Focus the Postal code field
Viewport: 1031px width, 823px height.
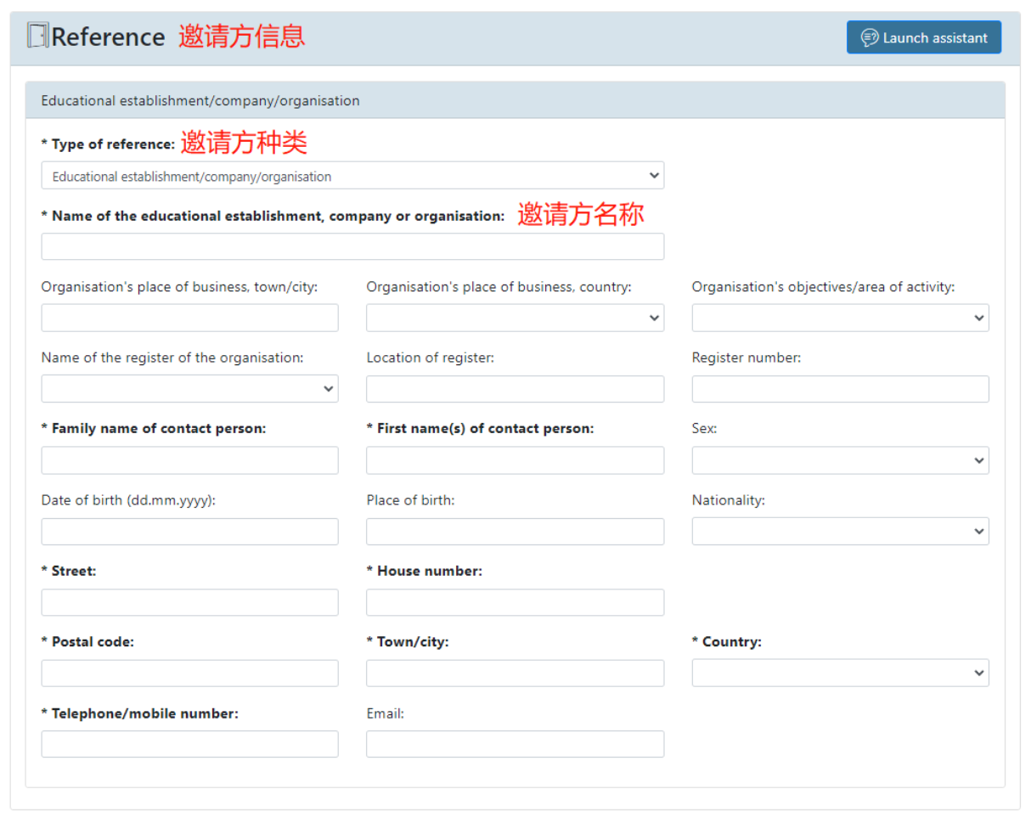tap(189, 673)
